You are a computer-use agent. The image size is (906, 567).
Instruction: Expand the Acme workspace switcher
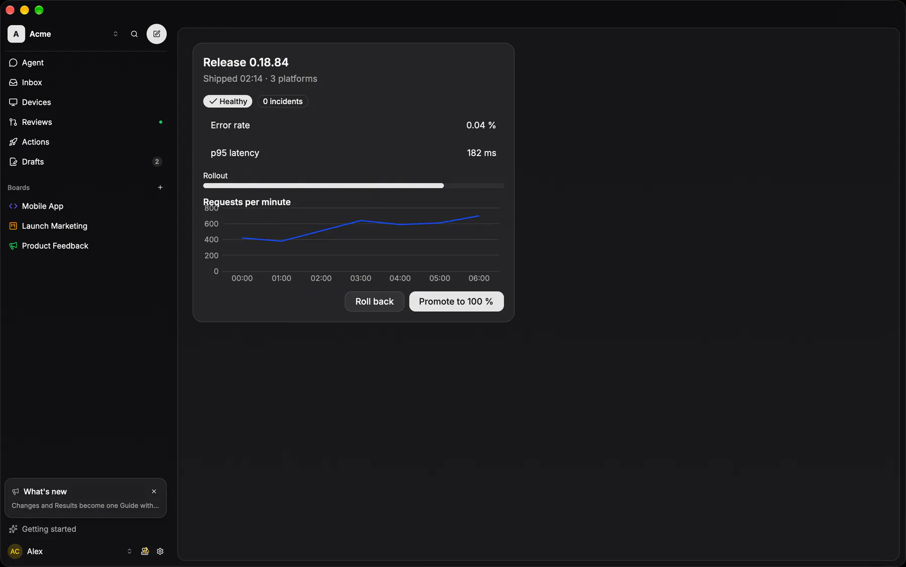[x=115, y=34]
